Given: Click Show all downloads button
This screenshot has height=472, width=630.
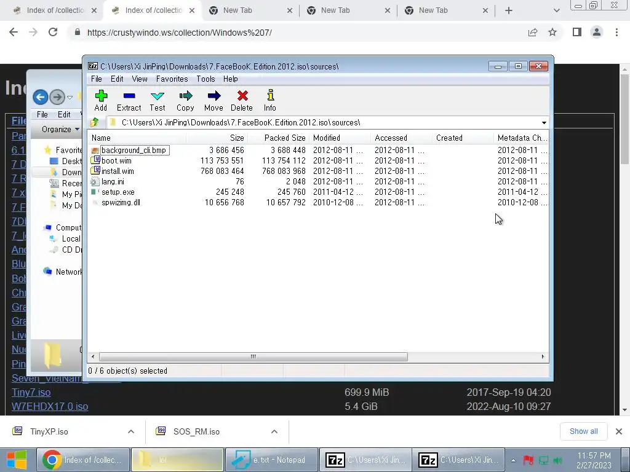Looking at the screenshot, I should 583,431.
